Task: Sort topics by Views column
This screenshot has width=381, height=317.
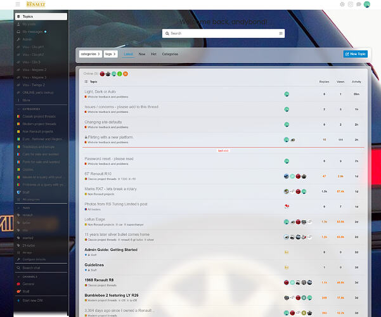Action: click(x=340, y=82)
